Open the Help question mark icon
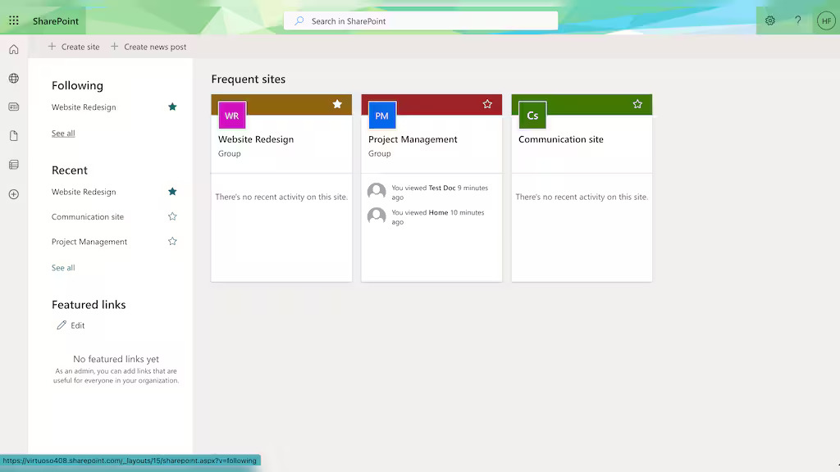The height and width of the screenshot is (472, 840). pos(797,20)
